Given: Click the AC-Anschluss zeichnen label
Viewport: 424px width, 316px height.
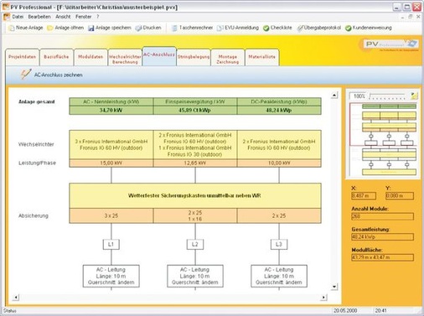Looking at the screenshot, I should pos(58,75).
